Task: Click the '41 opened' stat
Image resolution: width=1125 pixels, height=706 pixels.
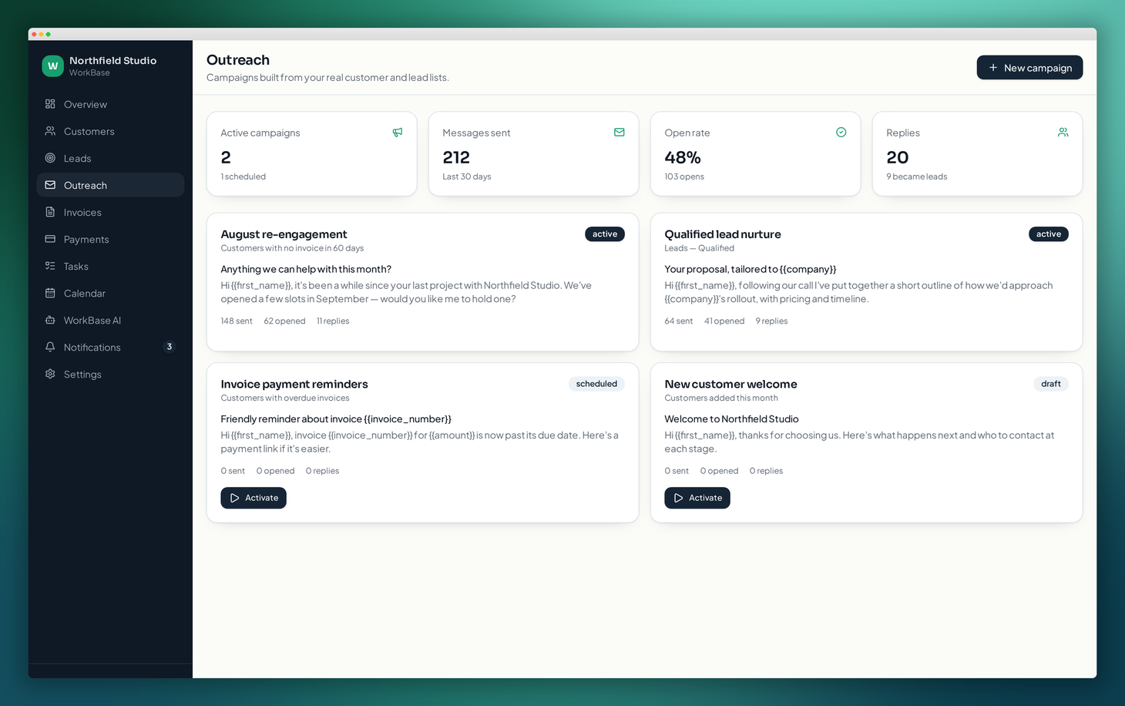Action: pyautogui.click(x=724, y=321)
